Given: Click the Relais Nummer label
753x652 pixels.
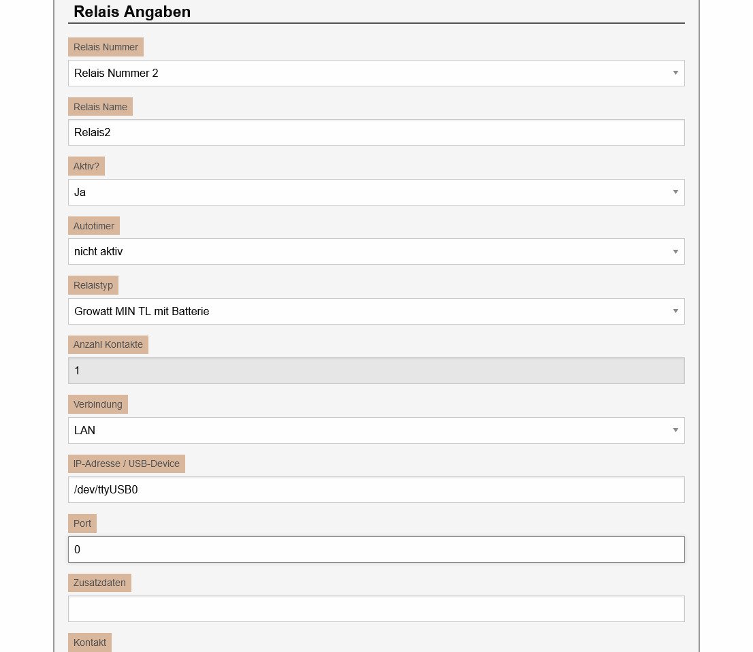Looking at the screenshot, I should click(x=106, y=47).
